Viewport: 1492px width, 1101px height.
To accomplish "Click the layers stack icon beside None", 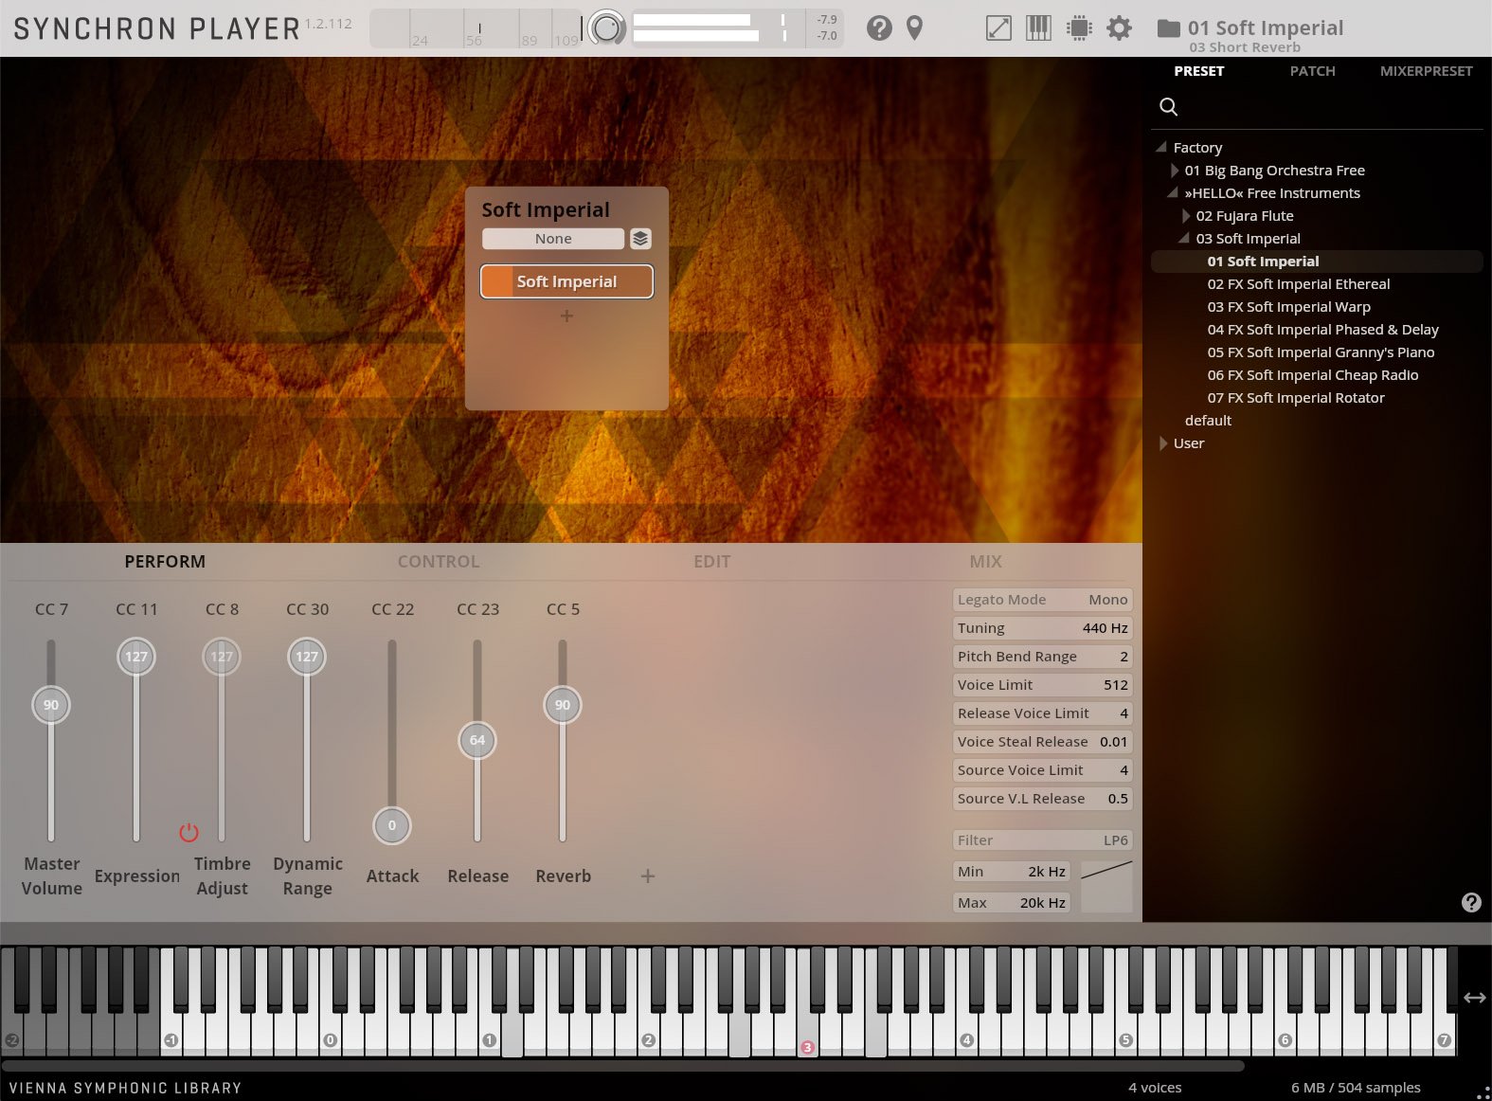I will pos(640,239).
